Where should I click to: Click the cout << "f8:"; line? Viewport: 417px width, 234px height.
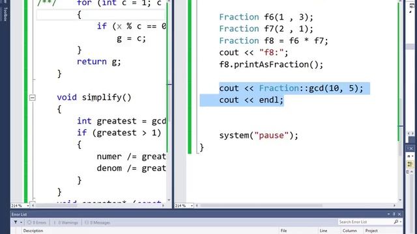click(253, 53)
